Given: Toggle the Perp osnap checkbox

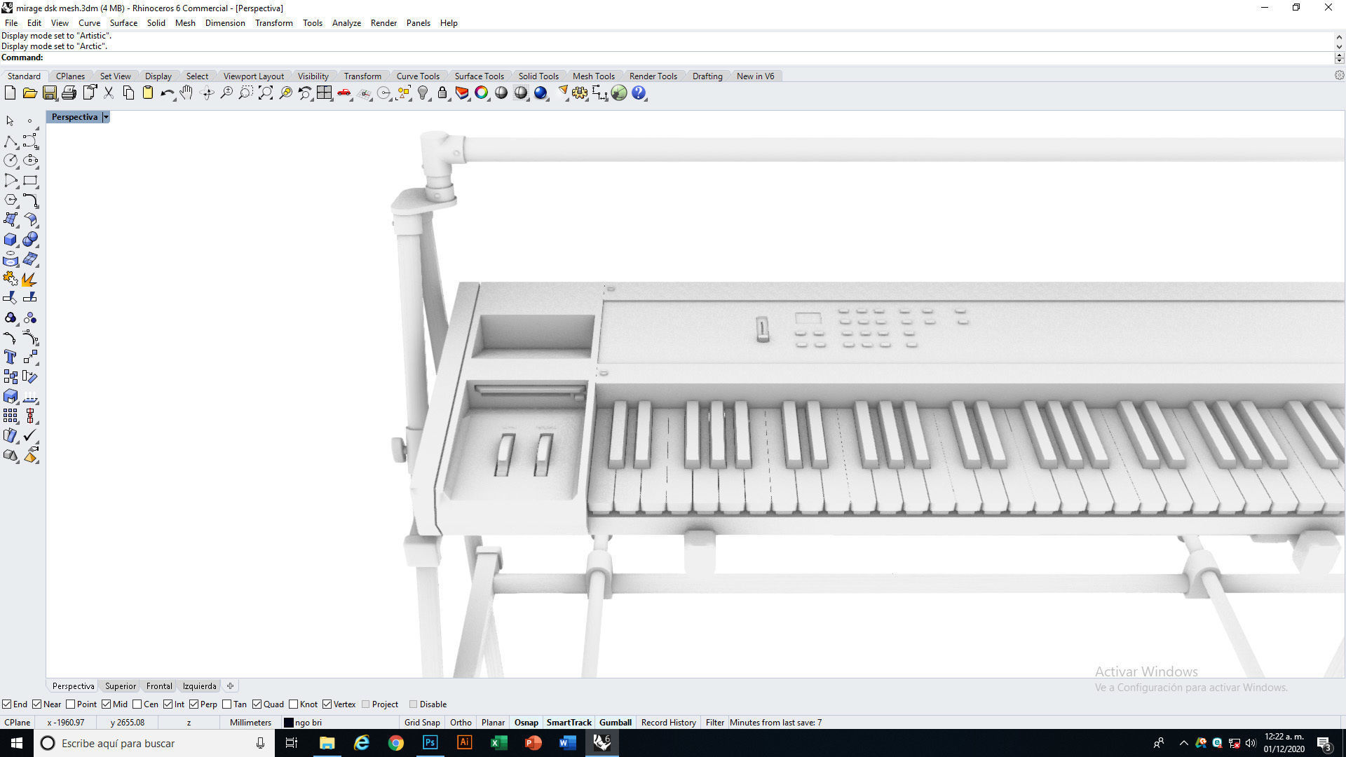Looking at the screenshot, I should coord(194,704).
